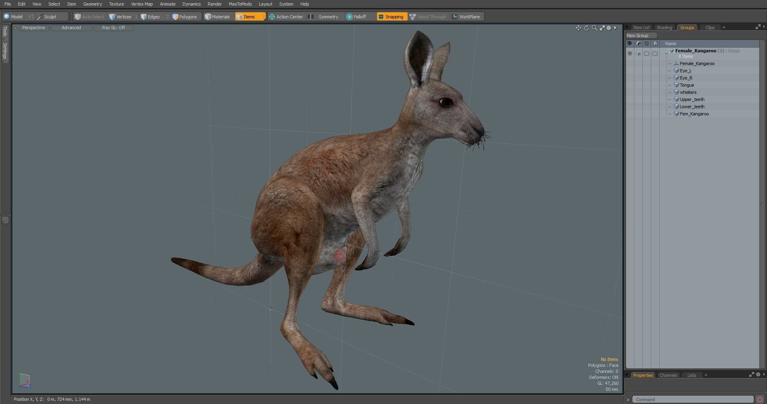Click the Command input field
Viewport: 767px width, 404px height.
(x=693, y=400)
